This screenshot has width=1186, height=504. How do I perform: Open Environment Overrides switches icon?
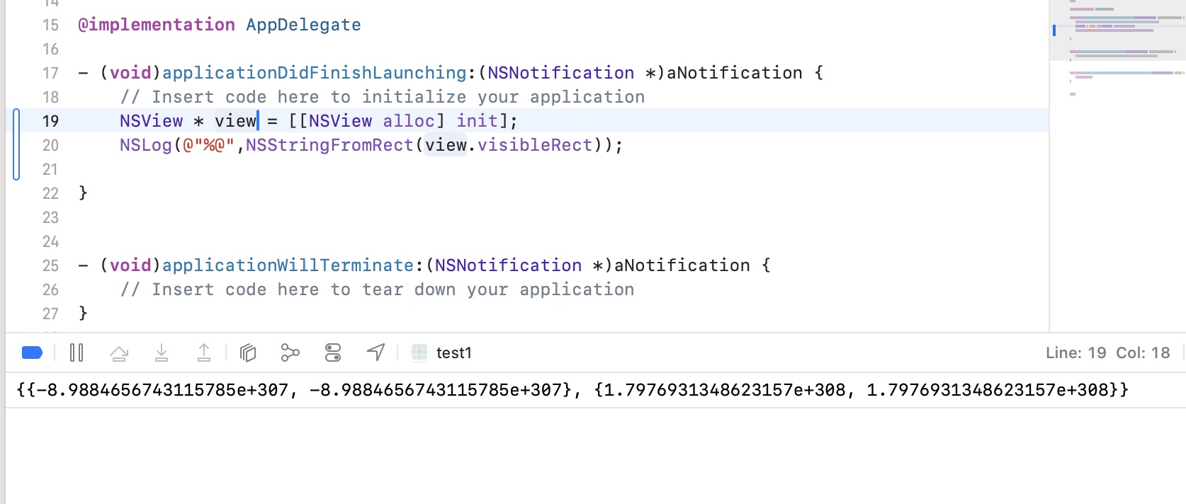(x=333, y=353)
